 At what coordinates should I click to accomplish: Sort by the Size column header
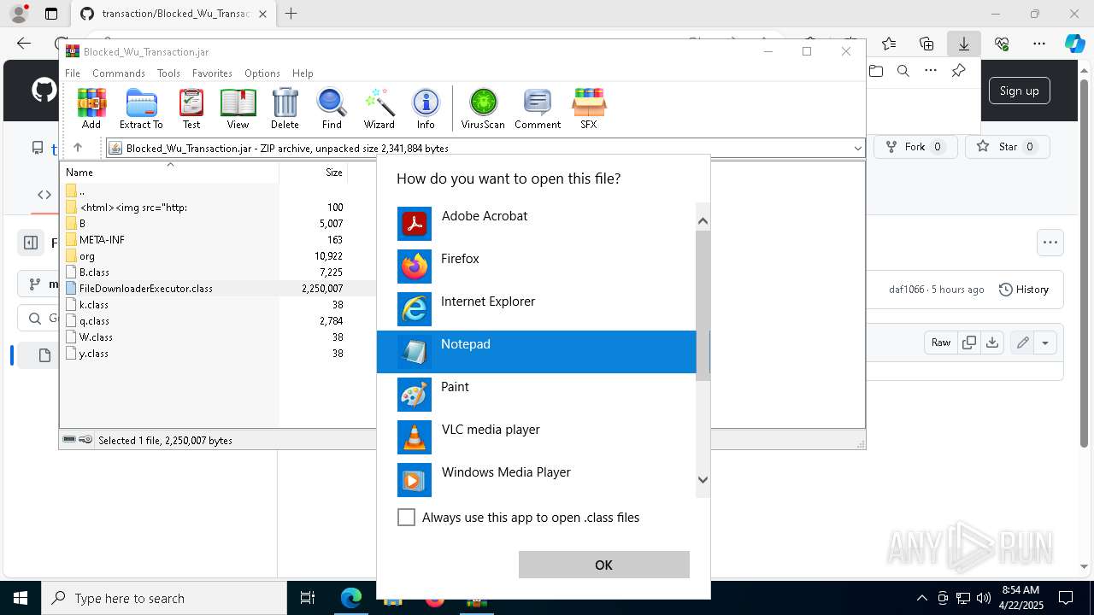[313, 172]
